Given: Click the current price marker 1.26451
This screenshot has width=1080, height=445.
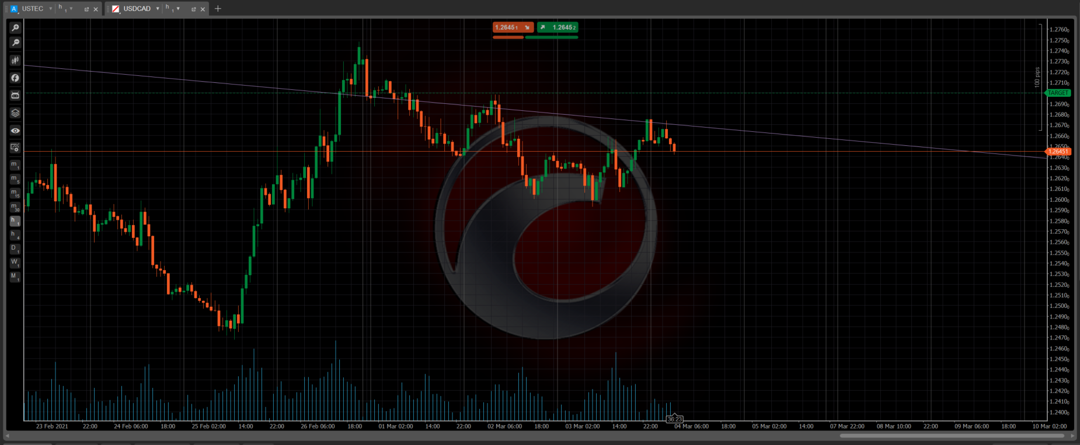Looking at the screenshot, I should coord(1058,152).
